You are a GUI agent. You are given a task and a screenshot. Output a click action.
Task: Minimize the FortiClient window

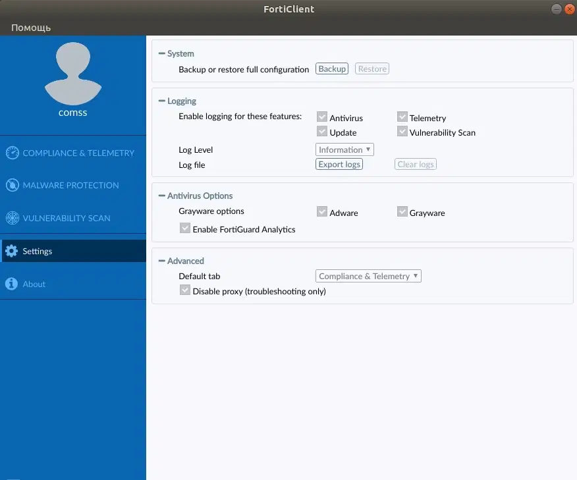click(x=557, y=9)
